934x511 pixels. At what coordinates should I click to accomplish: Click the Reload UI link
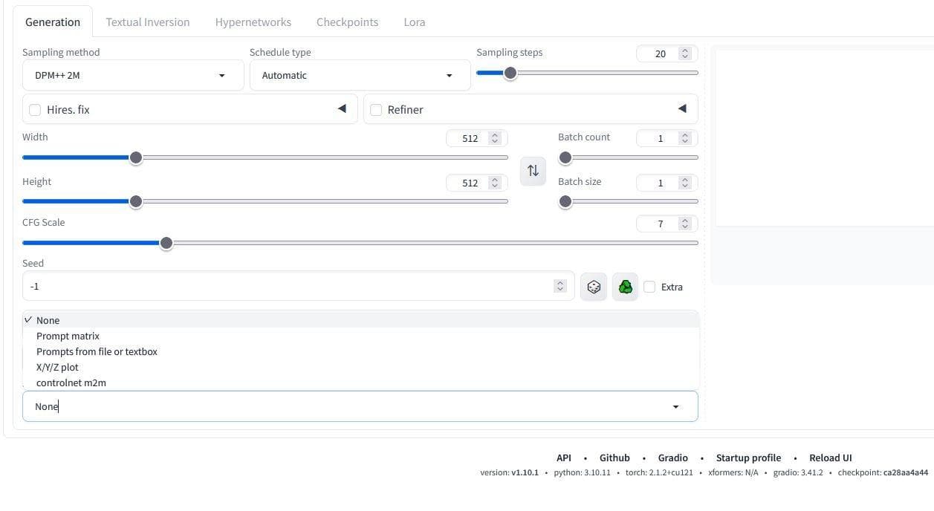click(x=830, y=458)
